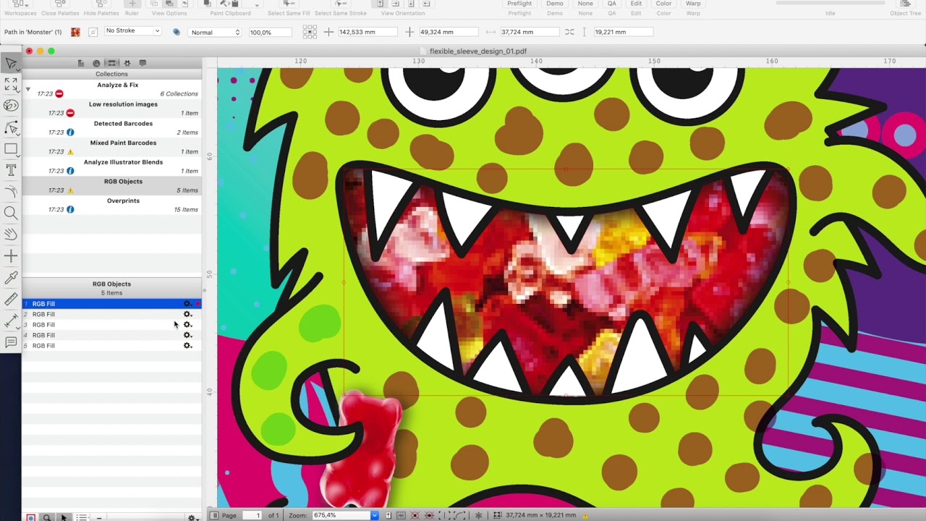Click the stroke attribute square icon
This screenshot has width=926, height=521.
(93, 32)
